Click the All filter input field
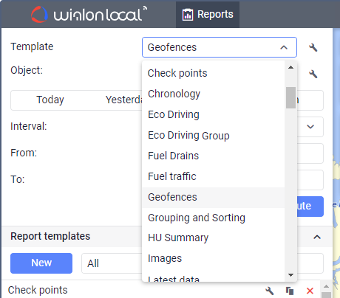 202,263
